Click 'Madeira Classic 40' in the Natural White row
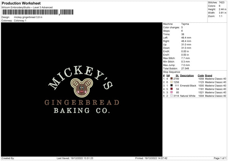The width and height of the screenshot is (228, 161). pyautogui.click(x=215, y=96)
